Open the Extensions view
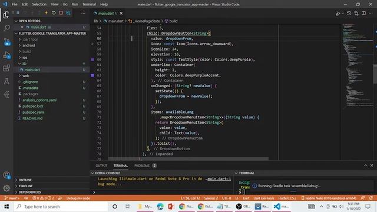 (x=6, y=68)
